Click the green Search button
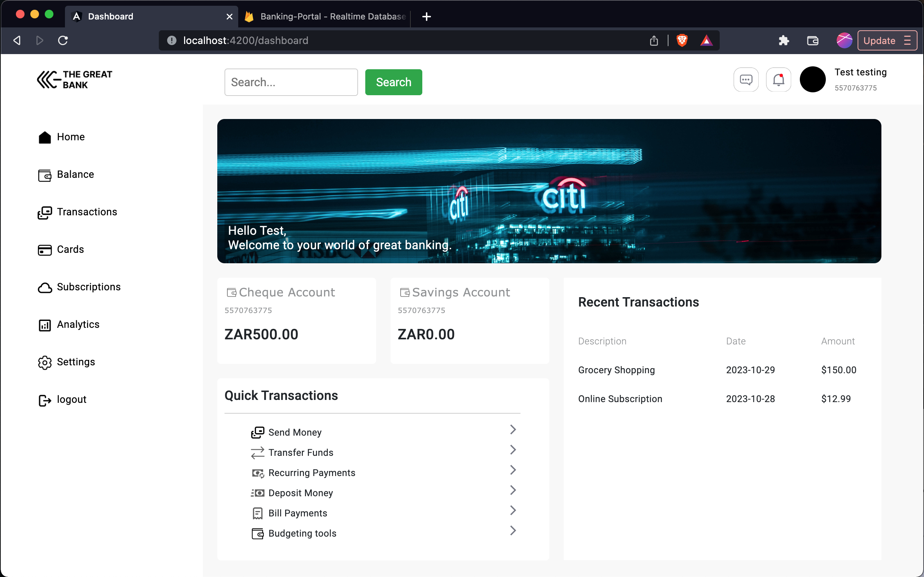This screenshot has width=924, height=577. point(393,82)
